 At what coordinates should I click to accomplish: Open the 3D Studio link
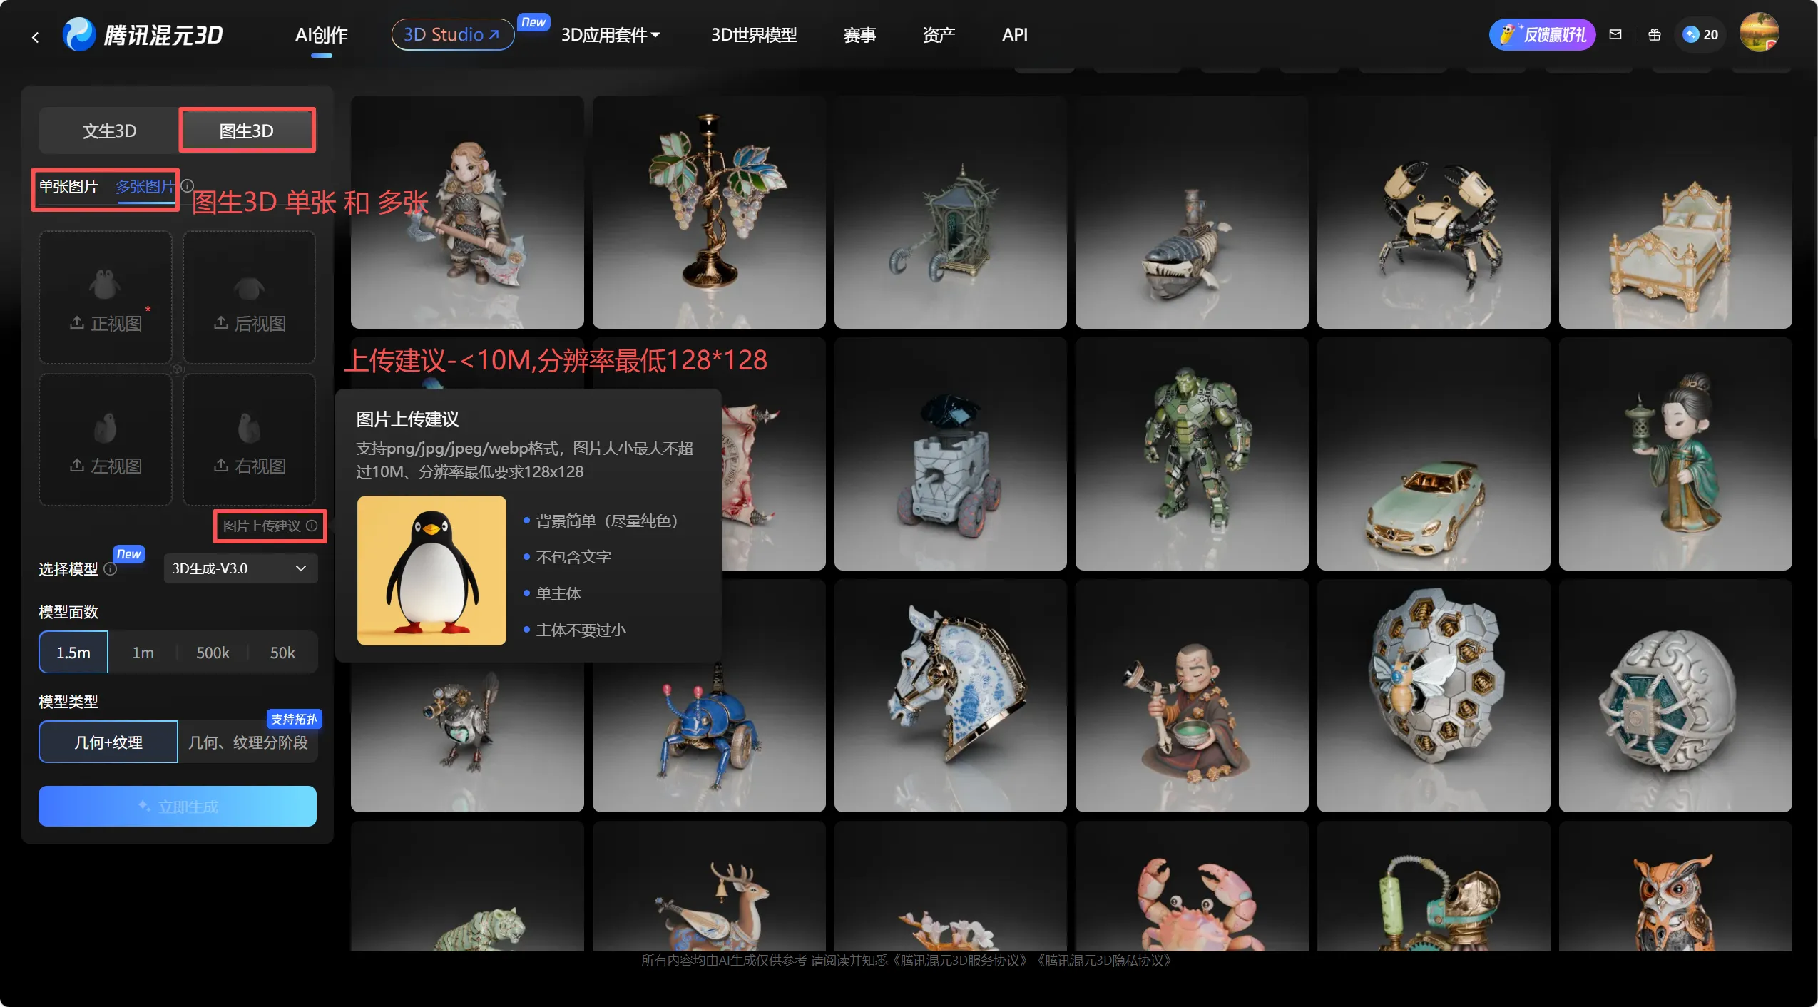tap(451, 34)
